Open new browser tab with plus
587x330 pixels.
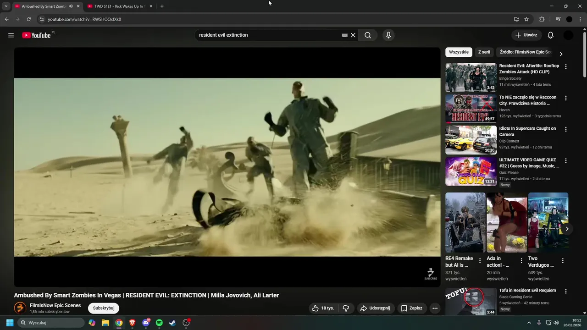point(162,6)
